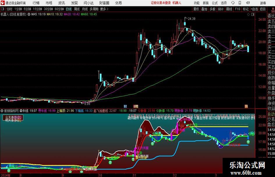The height and width of the screenshot is (177, 275).
Task: Click the 财 marker on the main chart
Action: pyautogui.click(x=125, y=106)
